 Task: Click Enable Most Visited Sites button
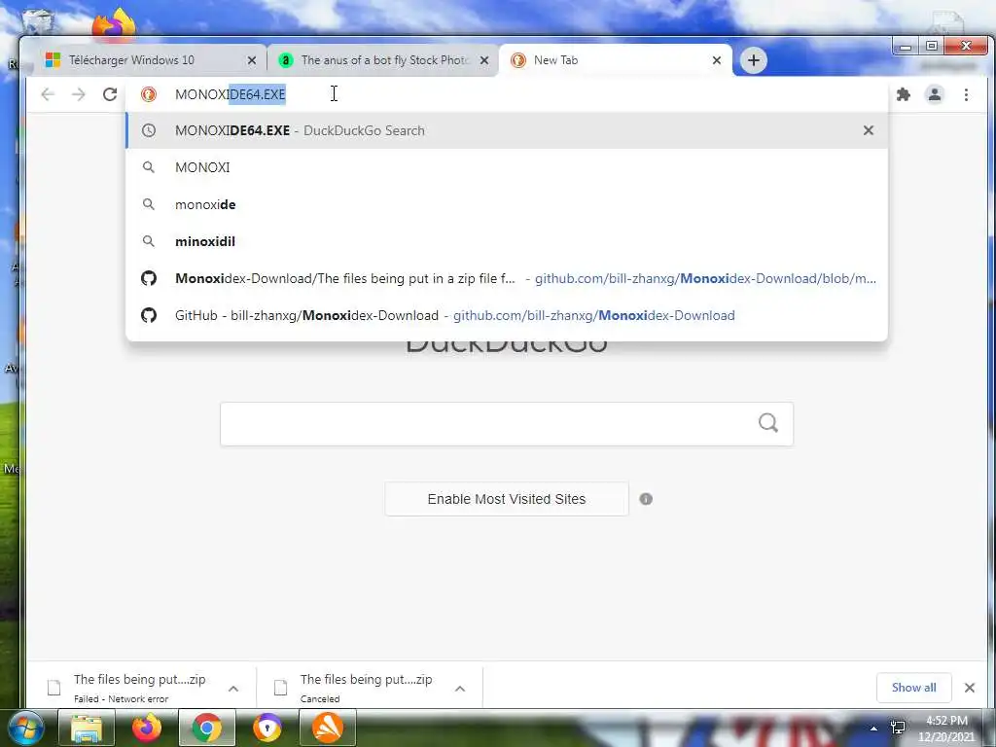[x=506, y=499]
